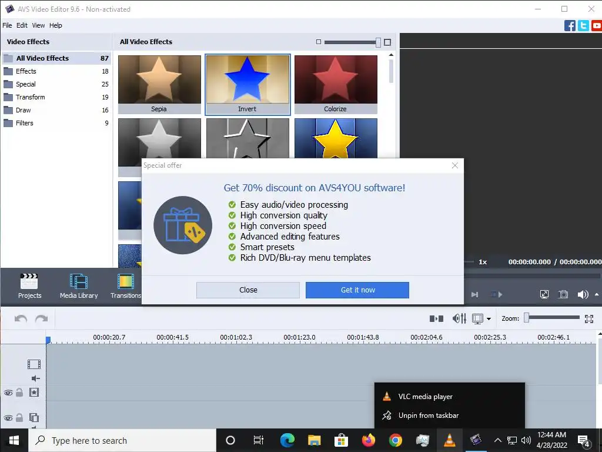The image size is (602, 452).
Task: Open the View menu
Action: pyautogui.click(x=38, y=25)
